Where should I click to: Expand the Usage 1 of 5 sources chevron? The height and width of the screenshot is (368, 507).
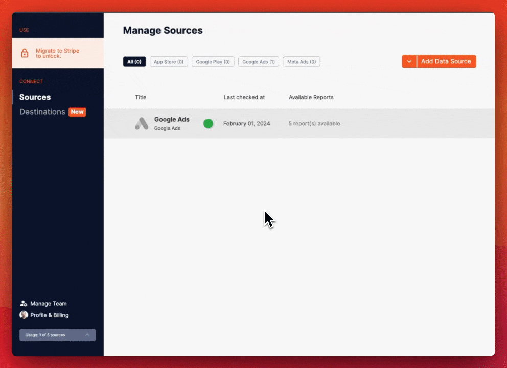pyautogui.click(x=87, y=335)
